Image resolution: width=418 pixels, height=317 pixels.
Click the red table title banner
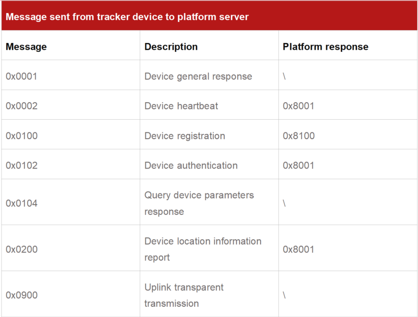pyautogui.click(x=209, y=17)
